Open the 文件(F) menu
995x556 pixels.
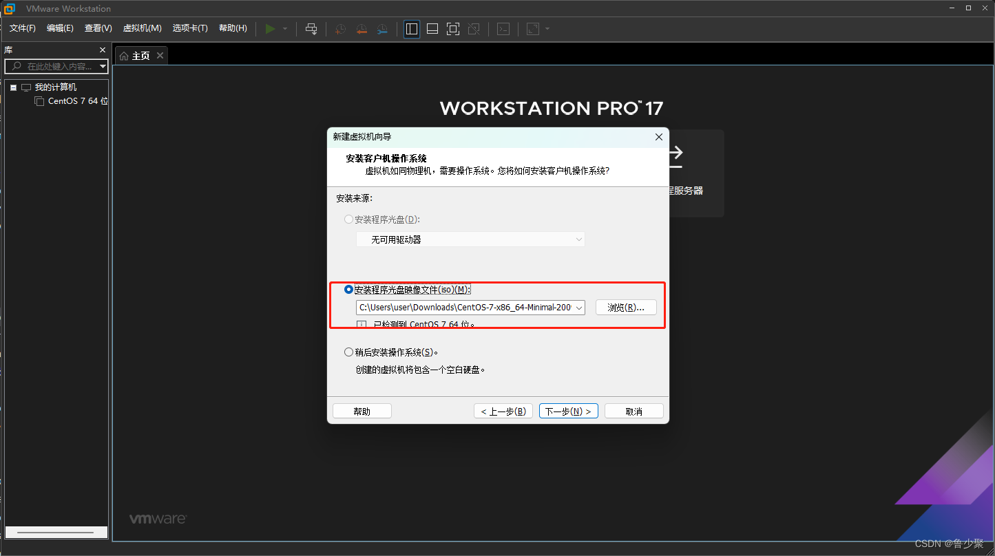[23, 28]
